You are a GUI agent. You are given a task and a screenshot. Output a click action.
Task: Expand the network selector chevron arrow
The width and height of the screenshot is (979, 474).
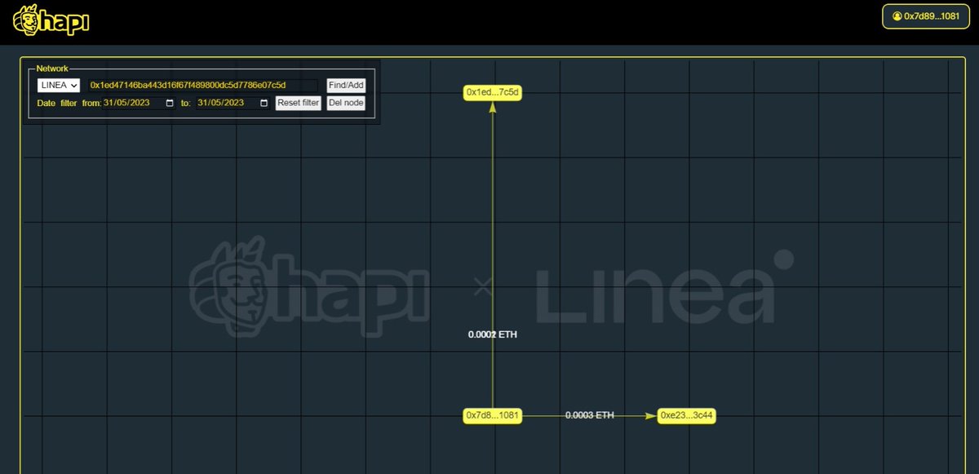[x=74, y=85]
